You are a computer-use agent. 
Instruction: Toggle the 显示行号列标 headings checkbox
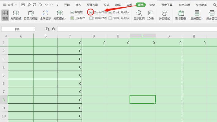click(110, 12)
